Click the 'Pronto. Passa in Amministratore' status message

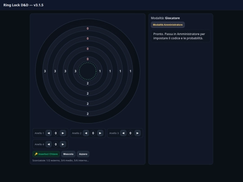pyautogui.click(x=180, y=36)
